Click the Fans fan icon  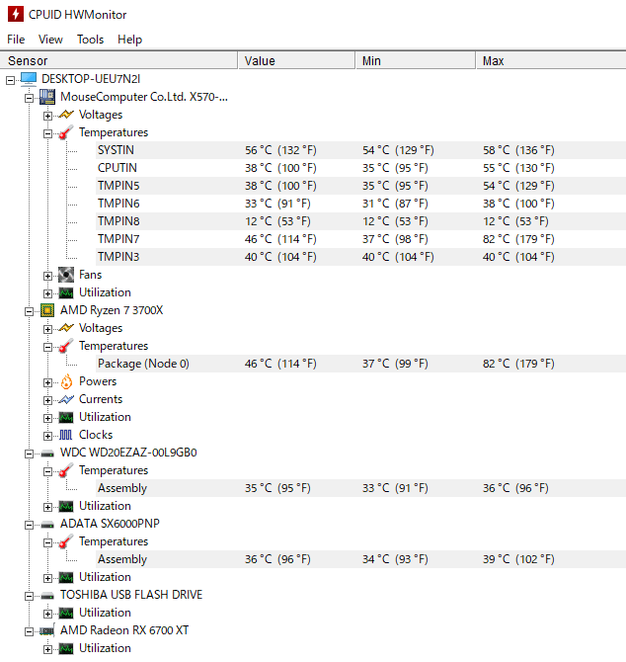66,275
